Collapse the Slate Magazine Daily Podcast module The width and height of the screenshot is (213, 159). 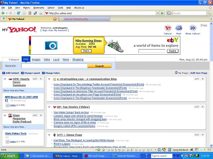pyautogui.click(x=5, y=116)
